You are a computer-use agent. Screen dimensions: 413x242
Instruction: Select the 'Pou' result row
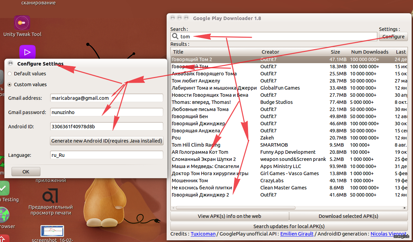pyautogui.click(x=289, y=138)
